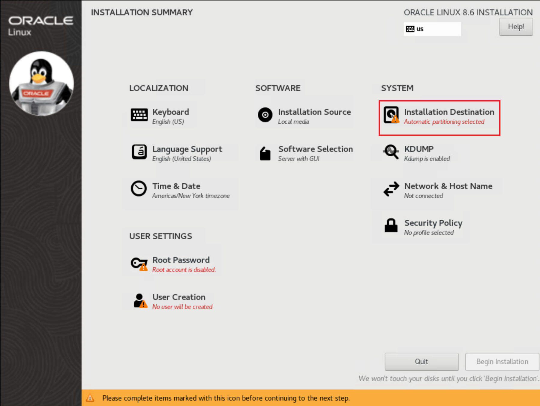Click 'Root account is disabled.' text
Image resolution: width=540 pixels, height=406 pixels.
pyautogui.click(x=184, y=269)
